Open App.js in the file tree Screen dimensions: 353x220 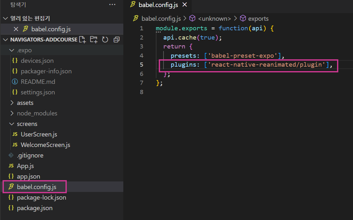[x=26, y=166]
